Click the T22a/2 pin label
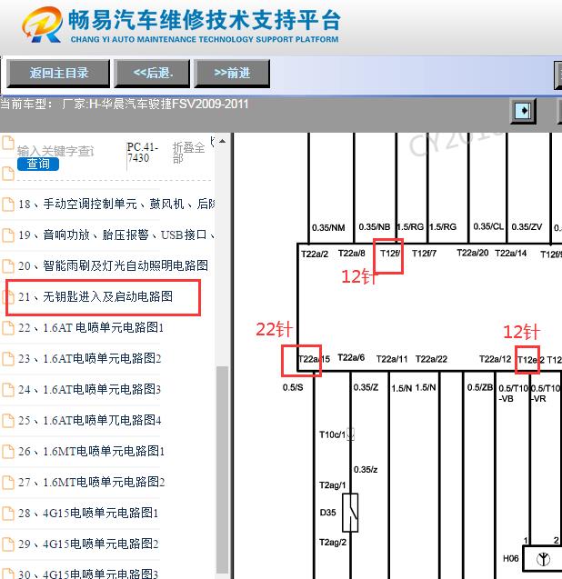562x579 pixels. point(315,255)
